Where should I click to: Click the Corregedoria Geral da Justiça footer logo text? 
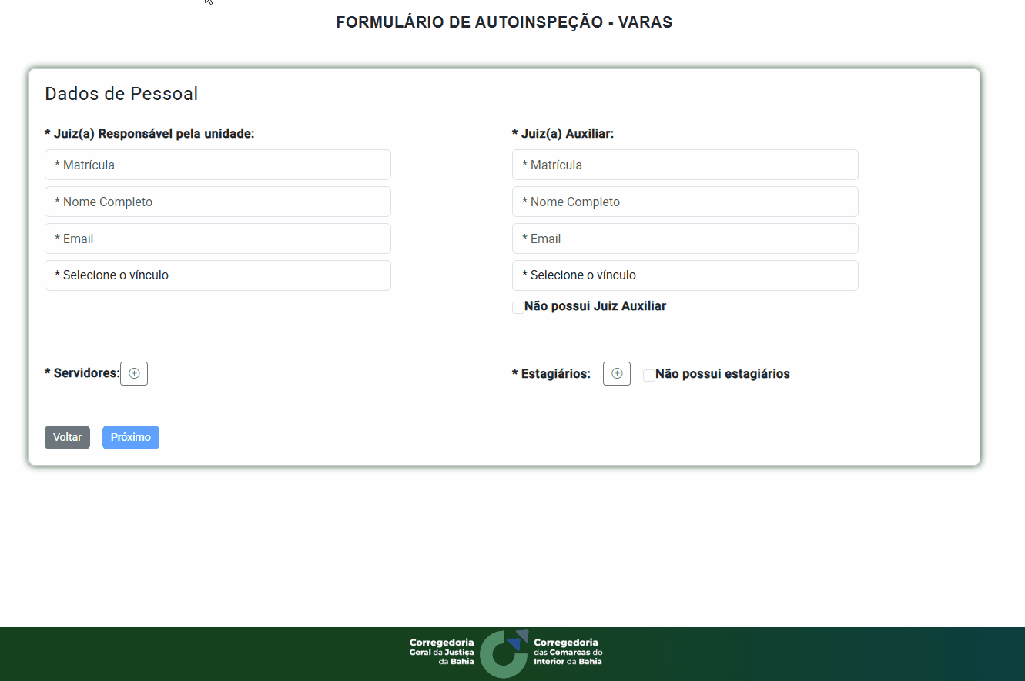(x=442, y=651)
